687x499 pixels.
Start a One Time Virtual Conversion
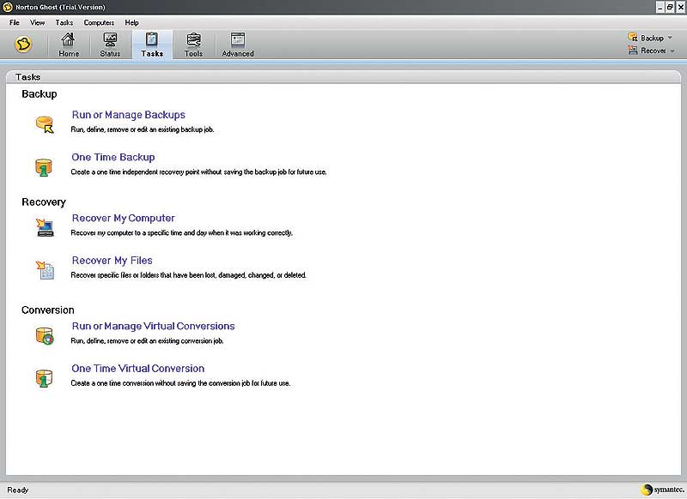[138, 368]
